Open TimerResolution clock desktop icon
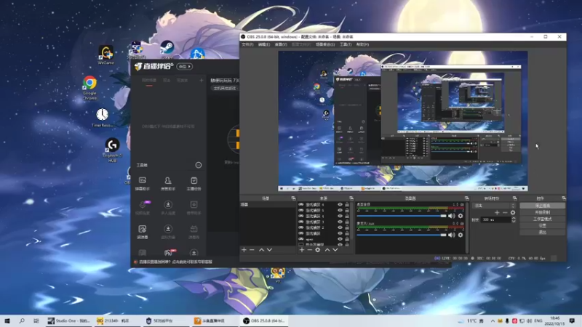The width and height of the screenshot is (582, 327). point(103,117)
